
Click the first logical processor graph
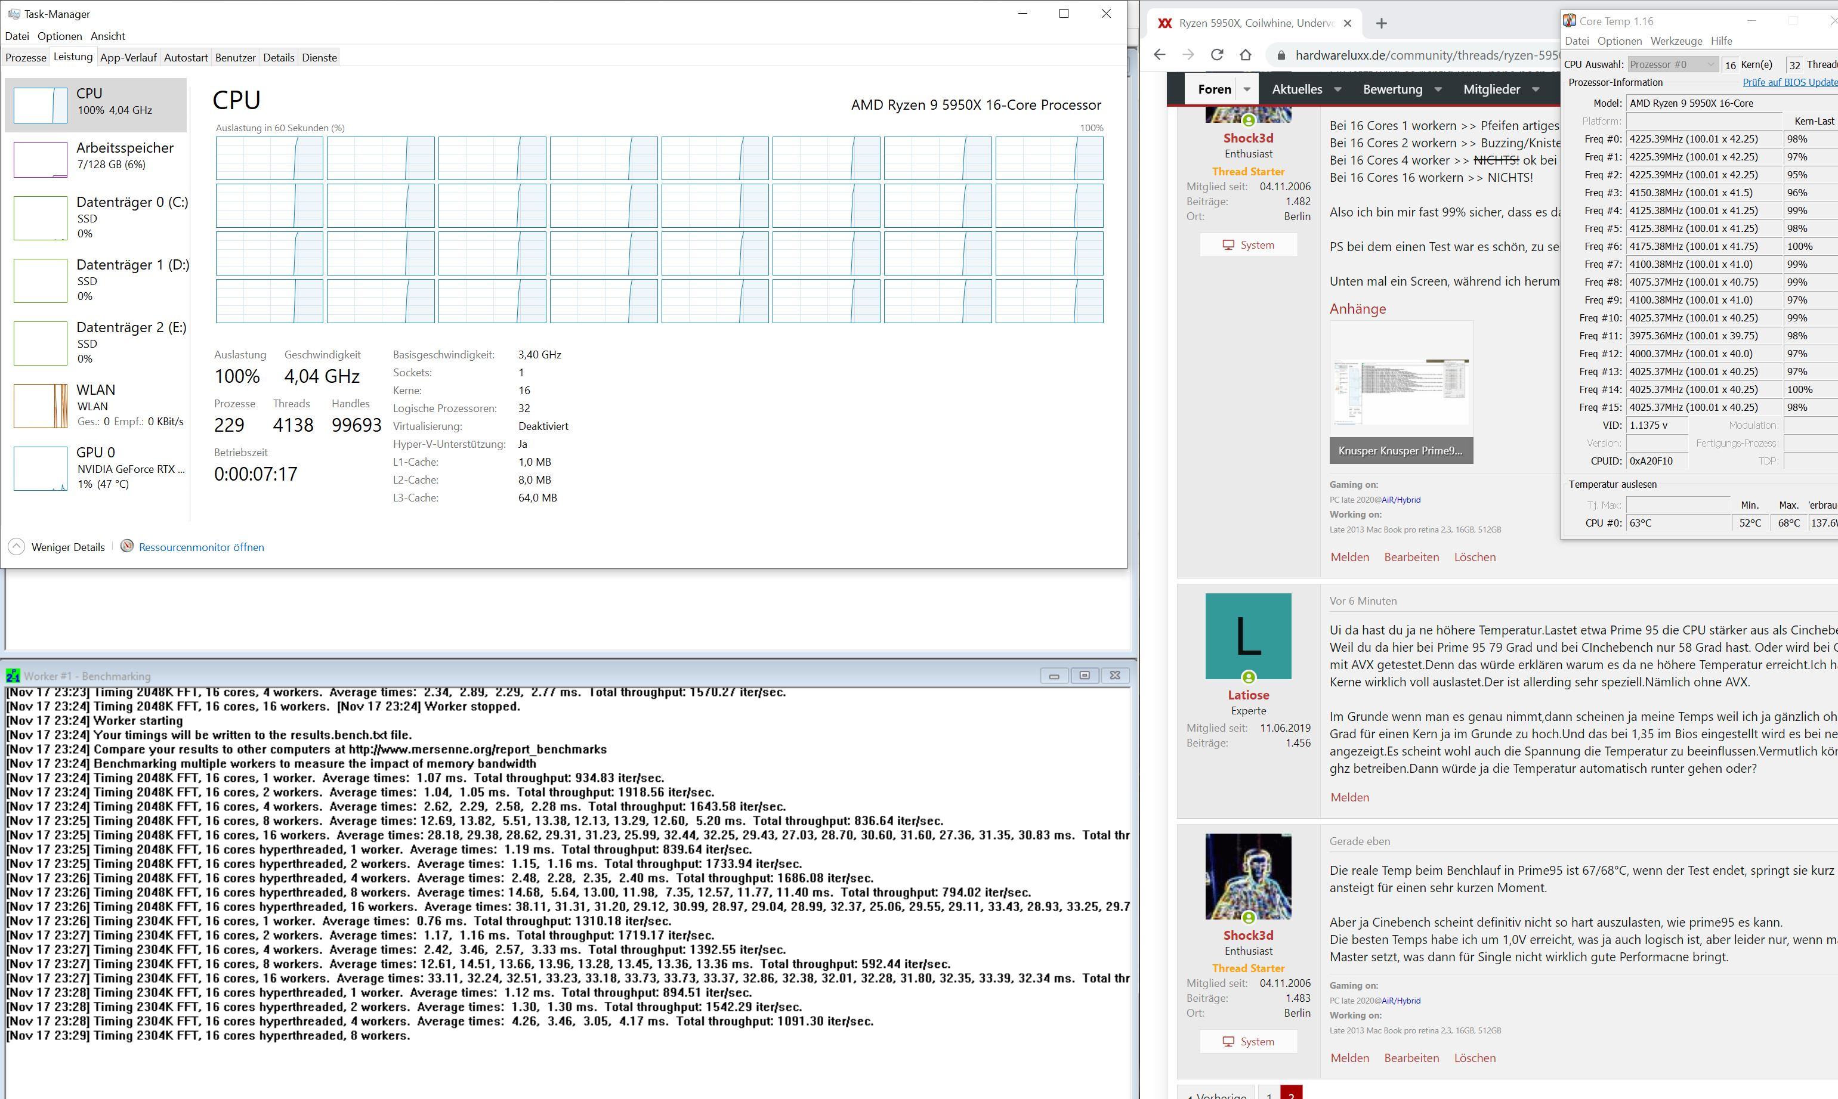[x=269, y=158]
